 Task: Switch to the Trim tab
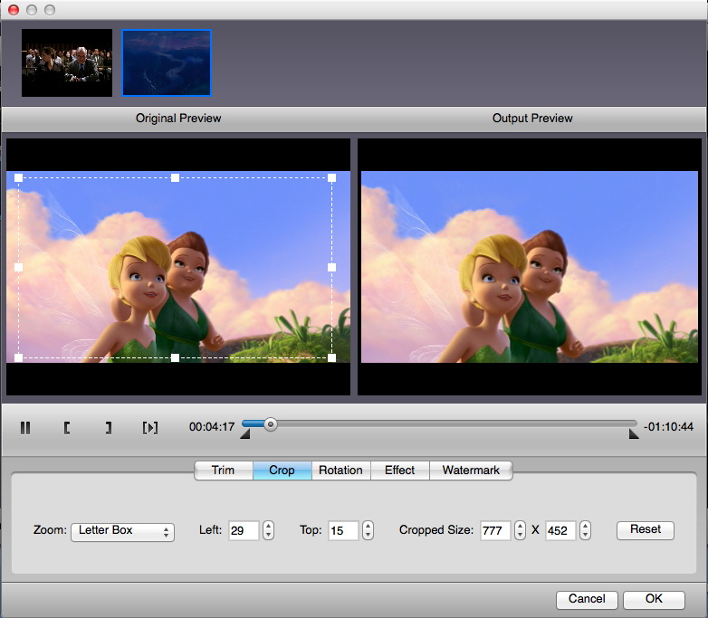coord(224,471)
